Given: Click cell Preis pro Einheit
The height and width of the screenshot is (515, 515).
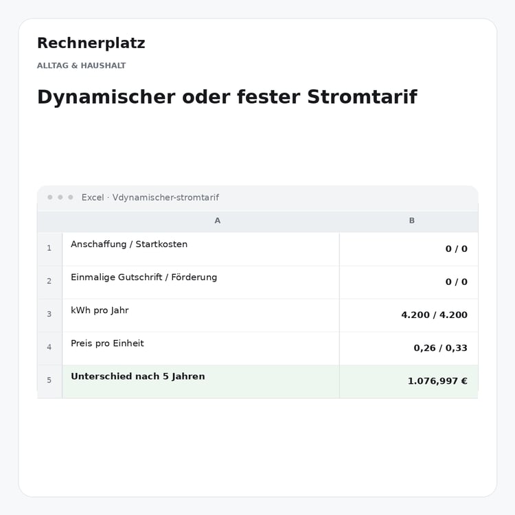Looking at the screenshot, I should tap(201, 348).
